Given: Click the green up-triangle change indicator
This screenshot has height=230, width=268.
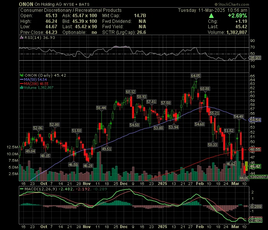Looking at the screenshot, I should click(x=211, y=16).
